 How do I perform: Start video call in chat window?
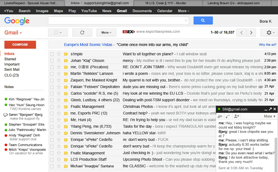(220, 116)
